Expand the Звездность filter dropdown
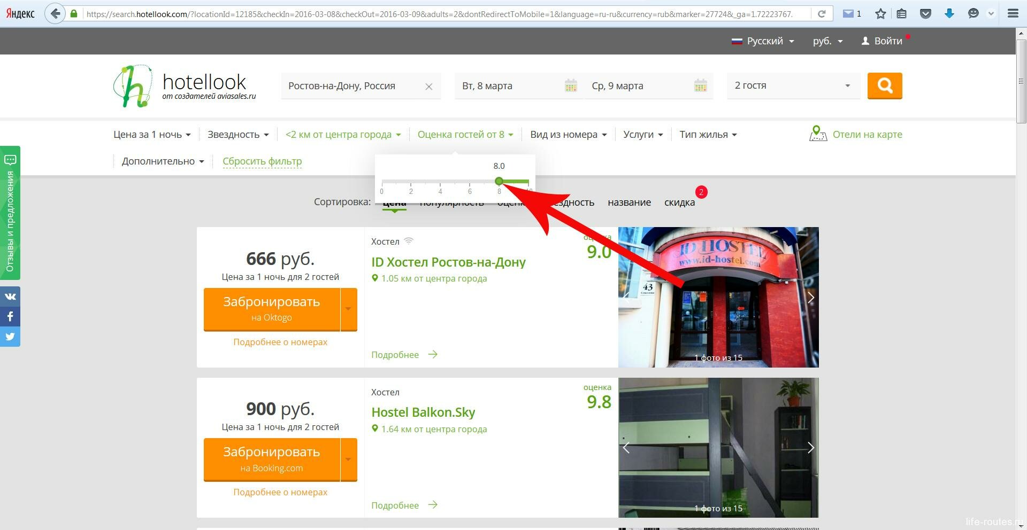 [x=238, y=135]
